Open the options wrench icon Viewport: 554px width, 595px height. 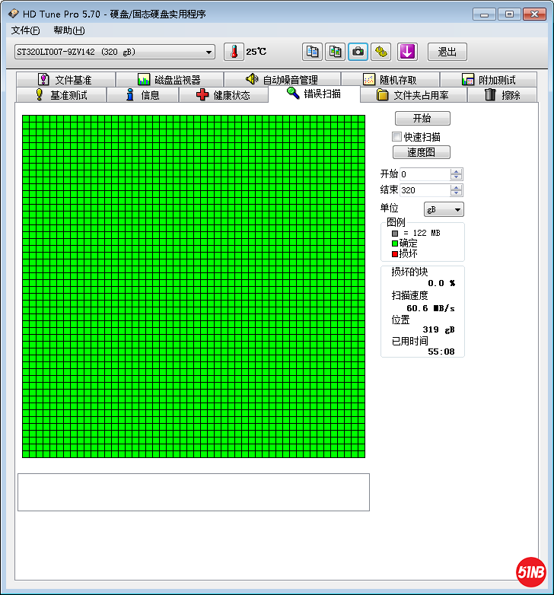(x=380, y=52)
